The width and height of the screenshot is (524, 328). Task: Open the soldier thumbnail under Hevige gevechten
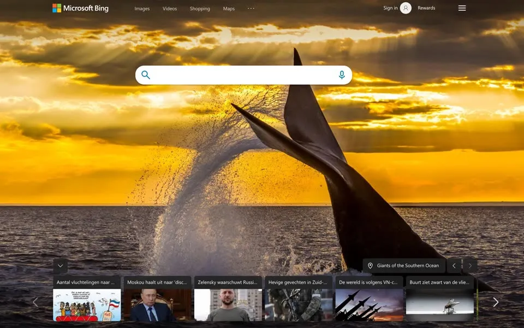[299, 305]
